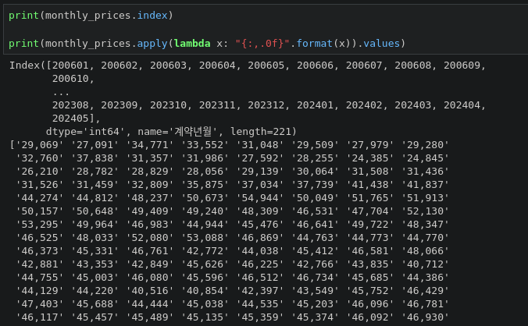Click index value 200609
Screen dimensions: 528x326
pyautogui.click(x=462, y=66)
